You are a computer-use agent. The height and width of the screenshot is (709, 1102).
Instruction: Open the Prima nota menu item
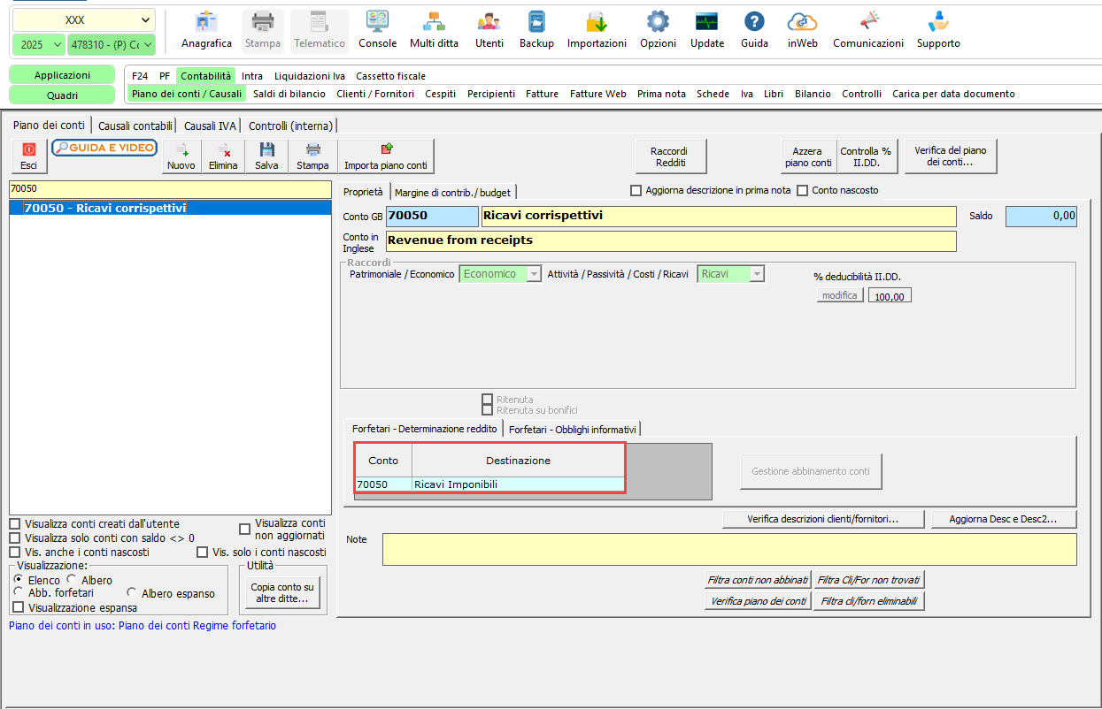click(x=661, y=94)
